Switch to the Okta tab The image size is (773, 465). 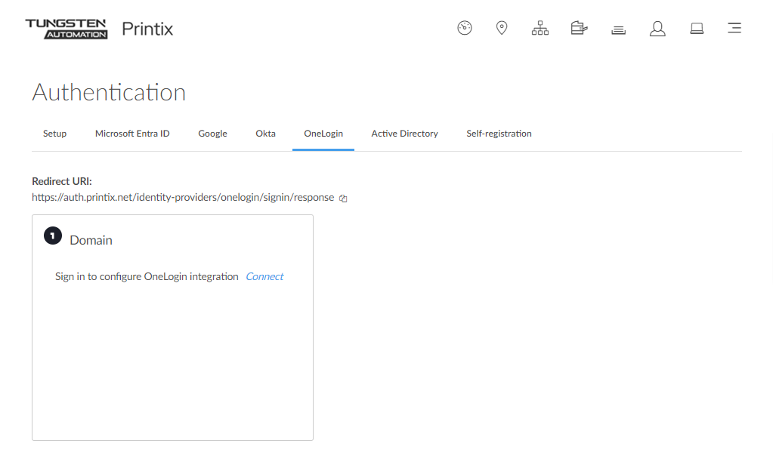tap(265, 134)
